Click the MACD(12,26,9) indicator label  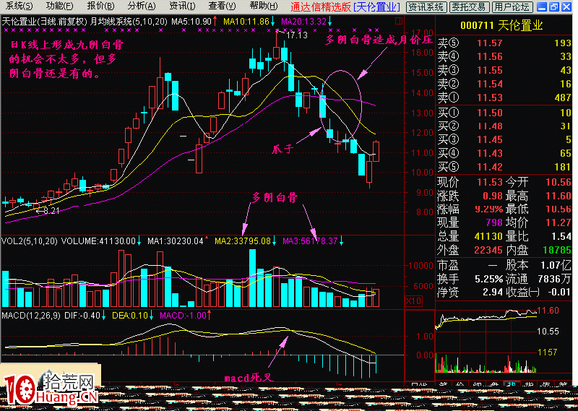point(31,316)
